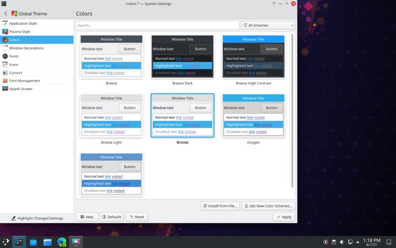396x248 pixels.
Task: Open Plasma Style settings
Action: [x=37, y=32]
